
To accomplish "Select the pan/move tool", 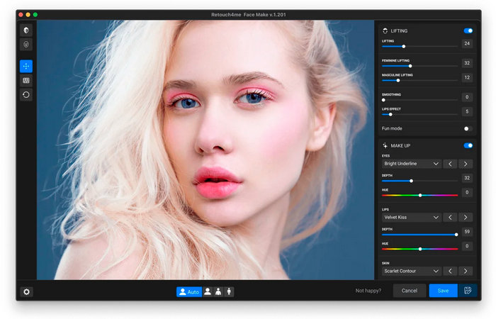I will tap(26, 66).
